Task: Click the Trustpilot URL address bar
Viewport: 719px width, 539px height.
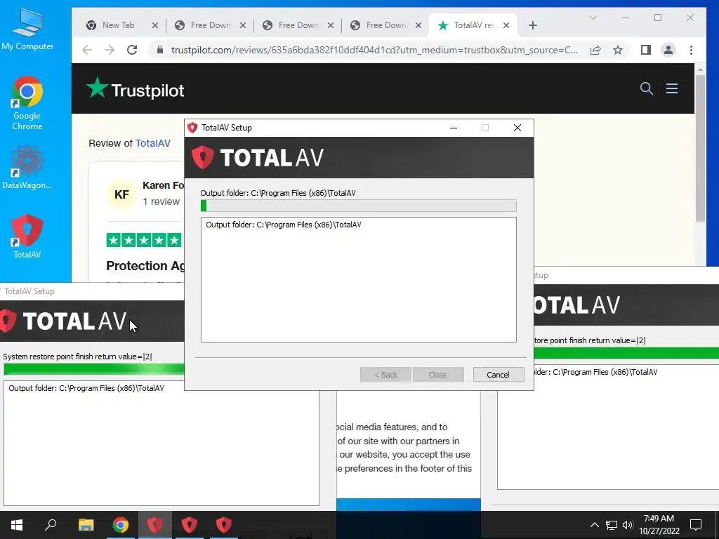Action: click(374, 50)
